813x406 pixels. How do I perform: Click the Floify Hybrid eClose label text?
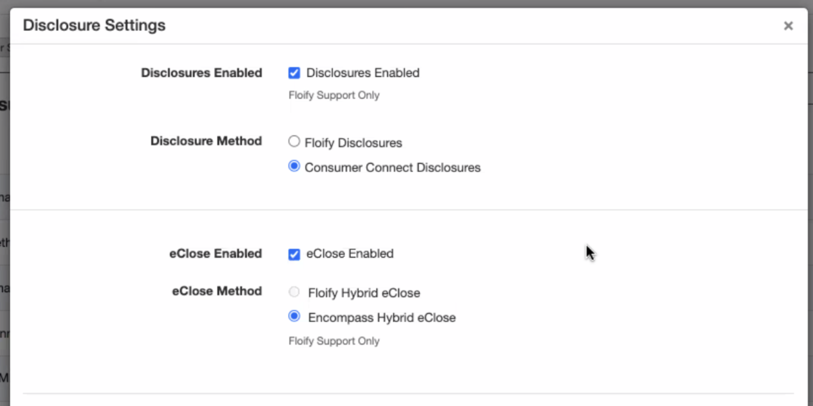pos(364,293)
